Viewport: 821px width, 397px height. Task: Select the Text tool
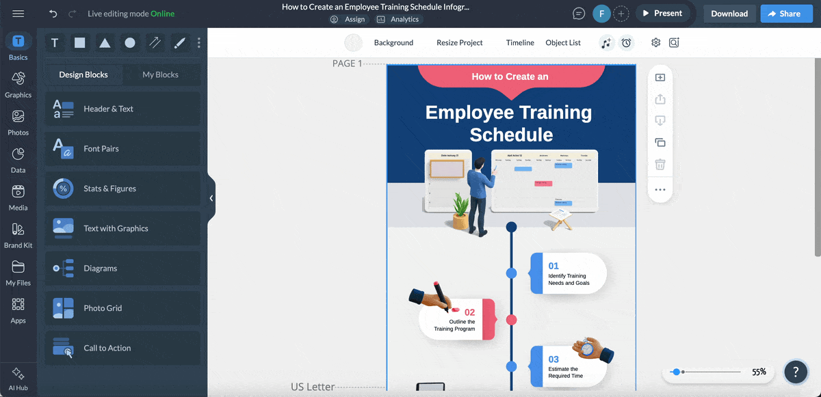(55, 42)
